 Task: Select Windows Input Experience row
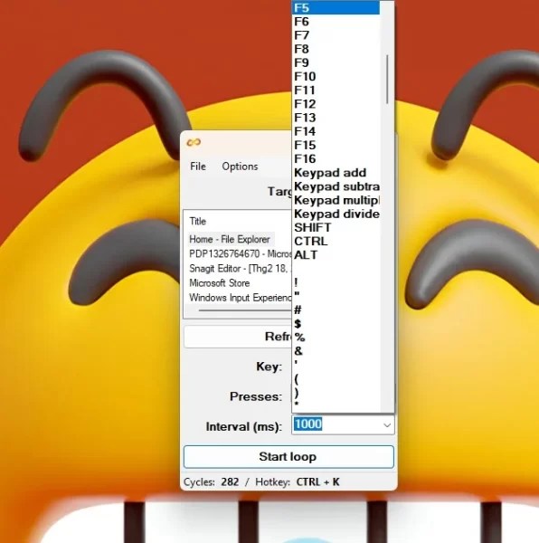(240, 298)
